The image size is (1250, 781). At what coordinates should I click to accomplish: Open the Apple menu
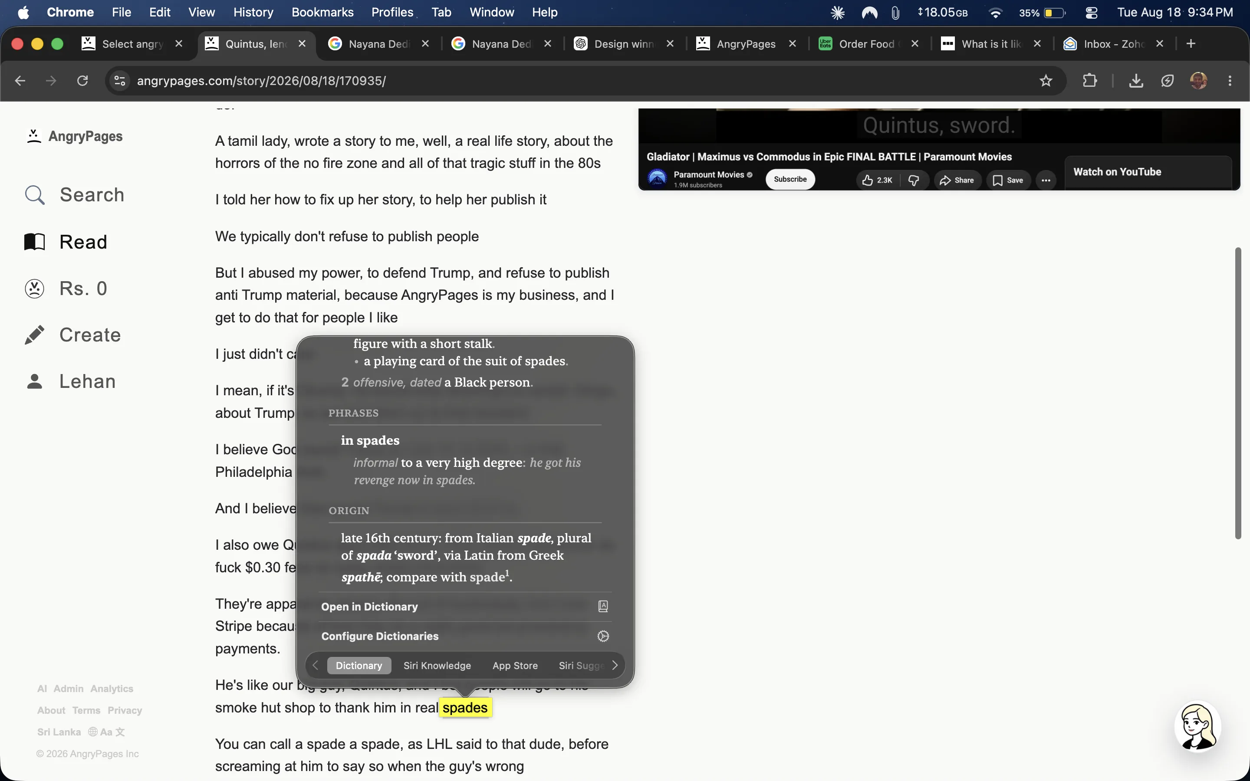tap(23, 13)
